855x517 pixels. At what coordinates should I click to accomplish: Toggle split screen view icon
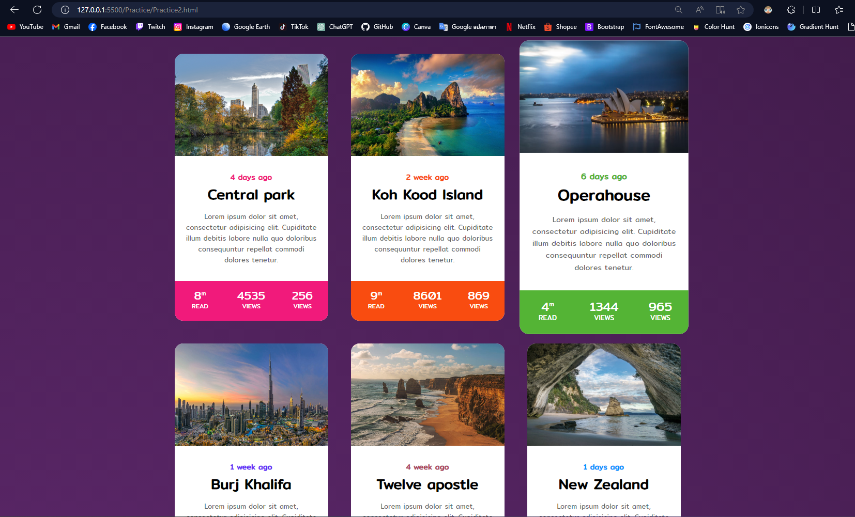pyautogui.click(x=816, y=10)
